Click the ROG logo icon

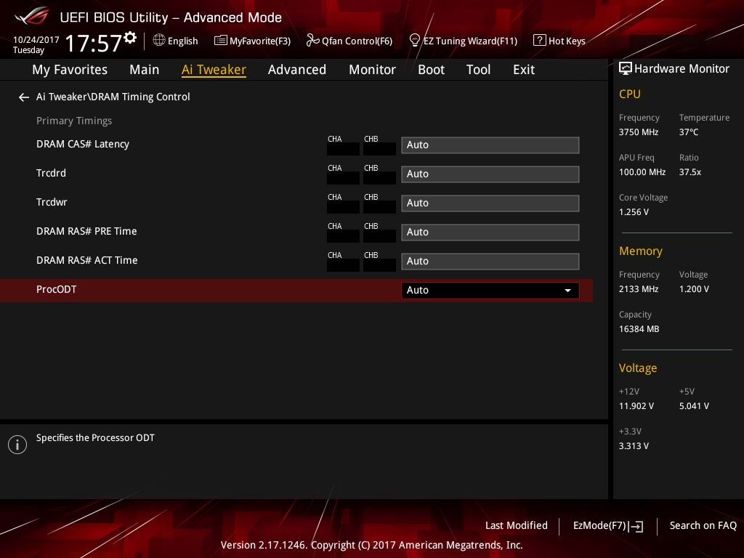(x=32, y=16)
